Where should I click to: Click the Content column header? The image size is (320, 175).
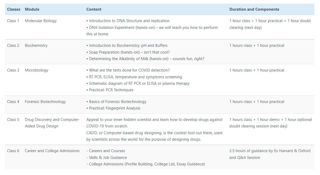pos(94,9)
